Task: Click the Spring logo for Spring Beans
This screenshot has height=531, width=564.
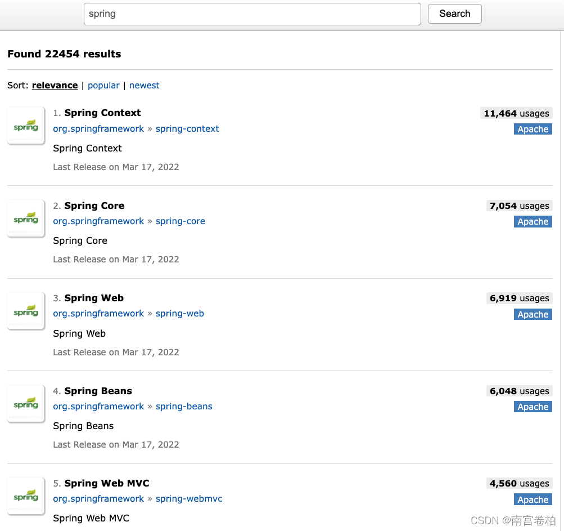Action: 26,404
